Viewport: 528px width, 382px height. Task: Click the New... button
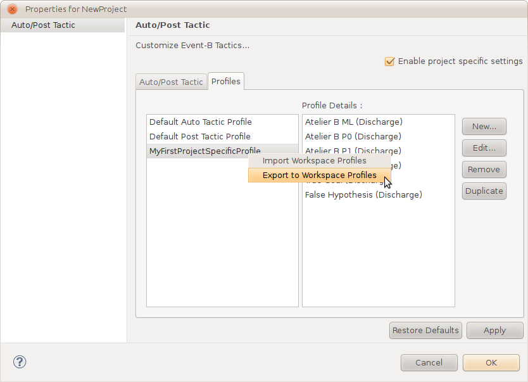484,126
